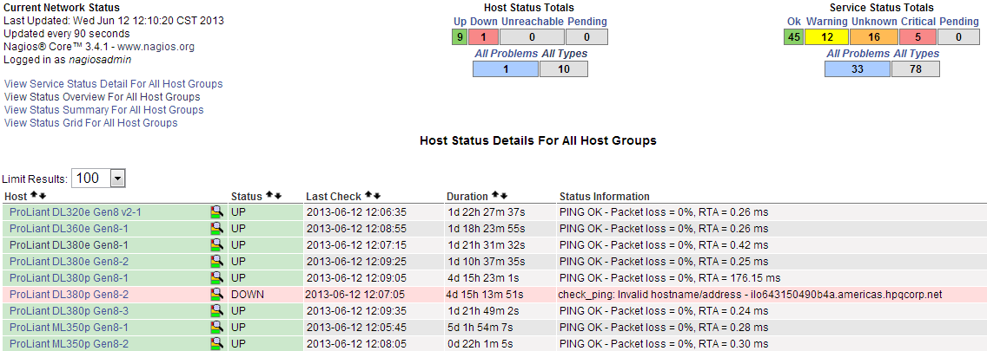This screenshot has height=351, width=987.
Task: Click 'Pending' header under Service Status Totals
Action: point(959,22)
